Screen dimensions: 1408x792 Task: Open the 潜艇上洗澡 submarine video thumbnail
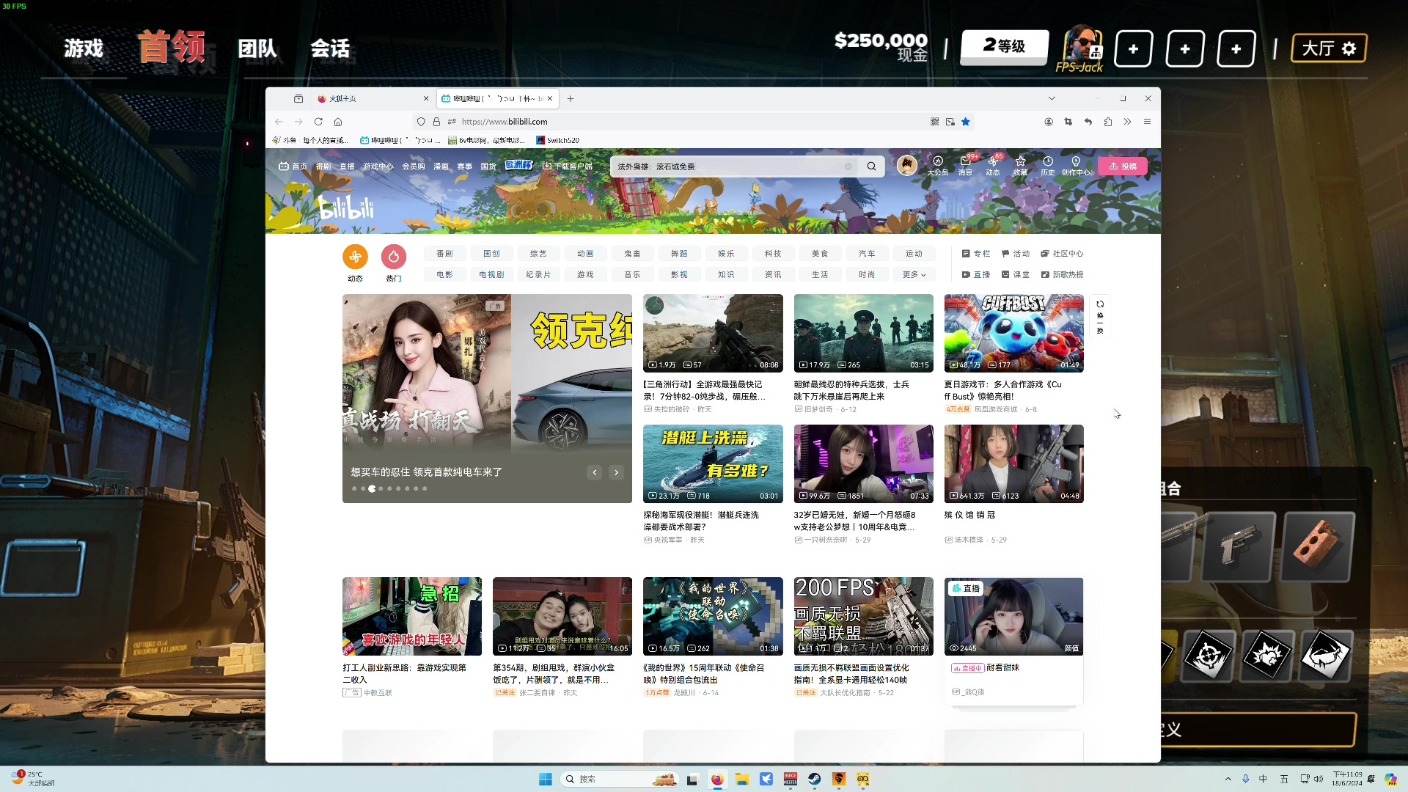(713, 463)
